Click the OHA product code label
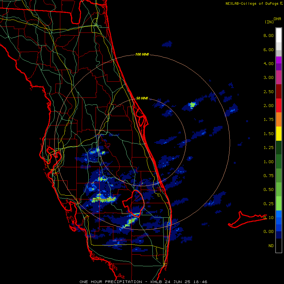Viewport: 284px width, 284px height. pyautogui.click(x=277, y=19)
